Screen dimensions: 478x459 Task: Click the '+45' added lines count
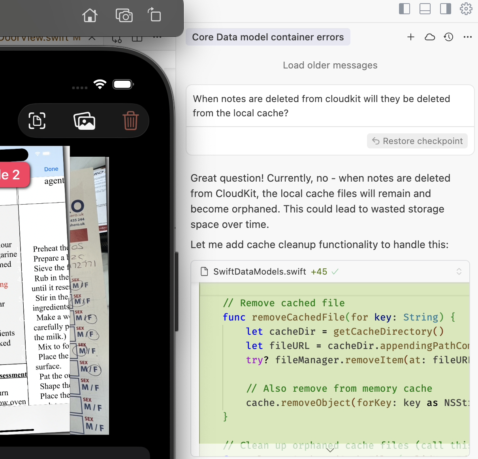[319, 271]
